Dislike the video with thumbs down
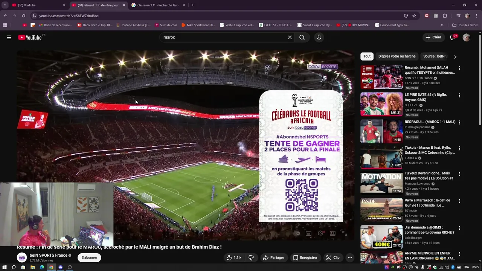The width and height of the screenshot is (482, 271). coord(251,257)
